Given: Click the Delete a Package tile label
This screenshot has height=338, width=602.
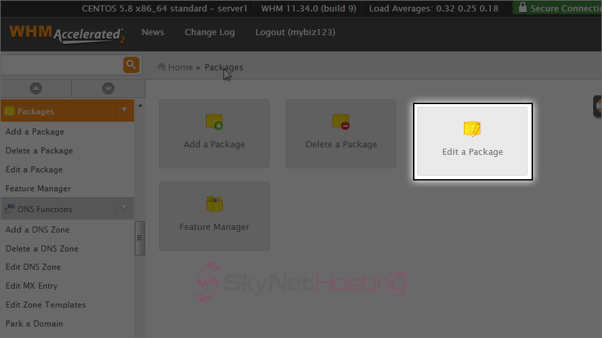Looking at the screenshot, I should tap(341, 145).
